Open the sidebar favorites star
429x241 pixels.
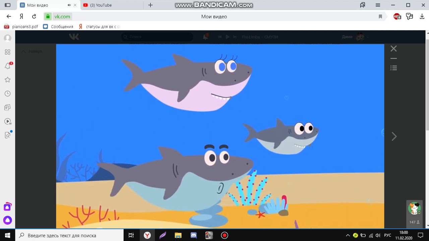click(x=7, y=80)
